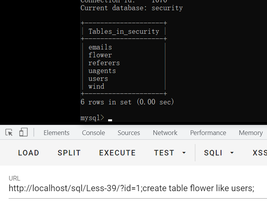Open the Elements tab in DevTools
Screen dimensions: 267x210
(x=56, y=133)
